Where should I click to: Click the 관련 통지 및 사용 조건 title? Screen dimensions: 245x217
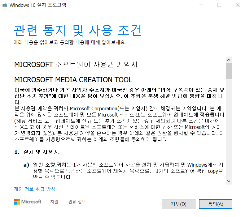(x=77, y=30)
